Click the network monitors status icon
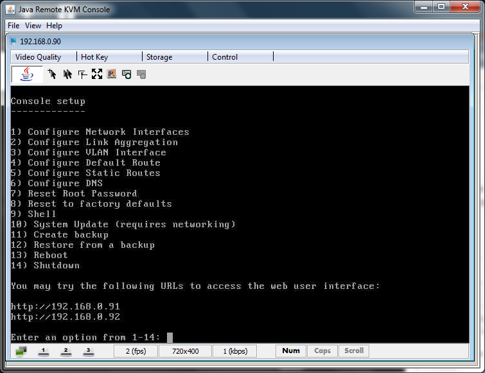This screenshot has width=485, height=373. click(x=21, y=351)
